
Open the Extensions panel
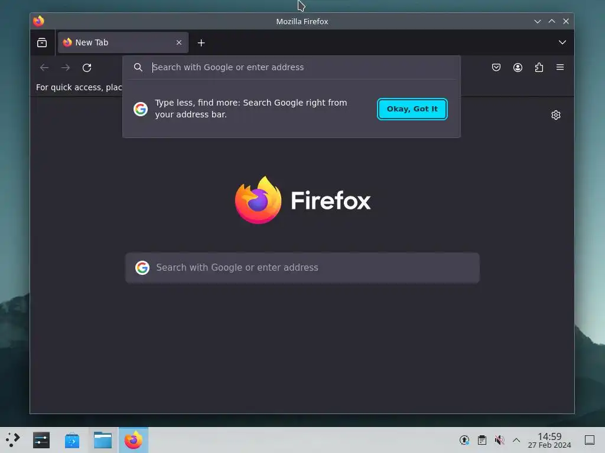tap(539, 67)
